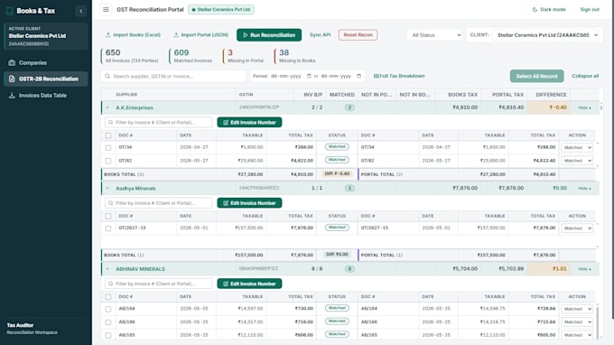This screenshot has width=614, height=345.
Task: Click the supplier, GSTIN or invoice search field
Action: coord(173,76)
